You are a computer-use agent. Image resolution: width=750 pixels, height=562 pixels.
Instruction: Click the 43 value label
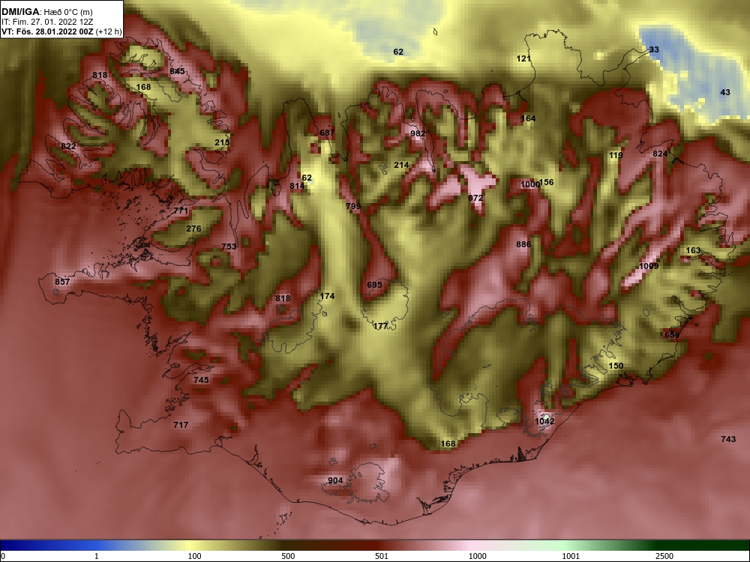coord(725,92)
